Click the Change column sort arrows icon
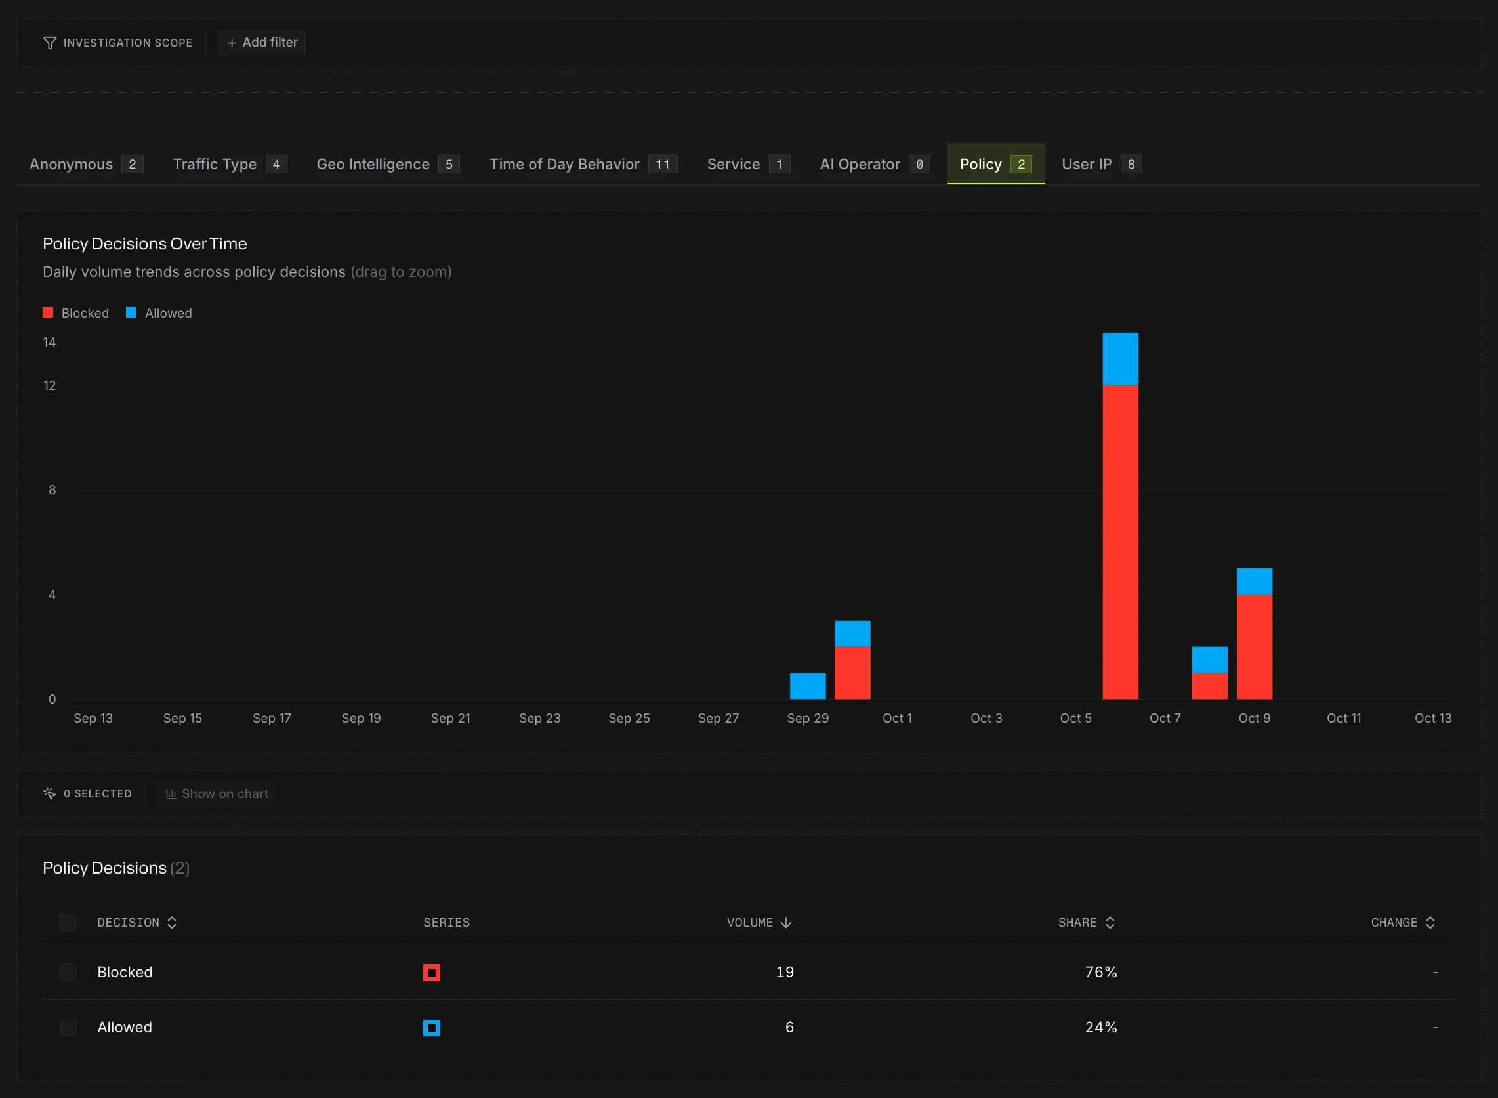The width and height of the screenshot is (1498, 1098). [1430, 923]
